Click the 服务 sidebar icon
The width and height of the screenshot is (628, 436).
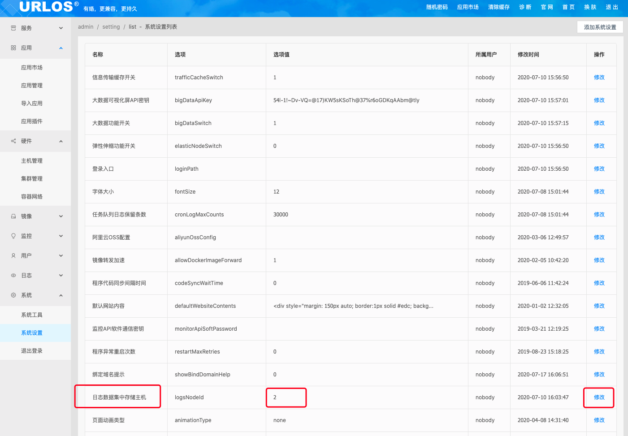click(x=13, y=28)
